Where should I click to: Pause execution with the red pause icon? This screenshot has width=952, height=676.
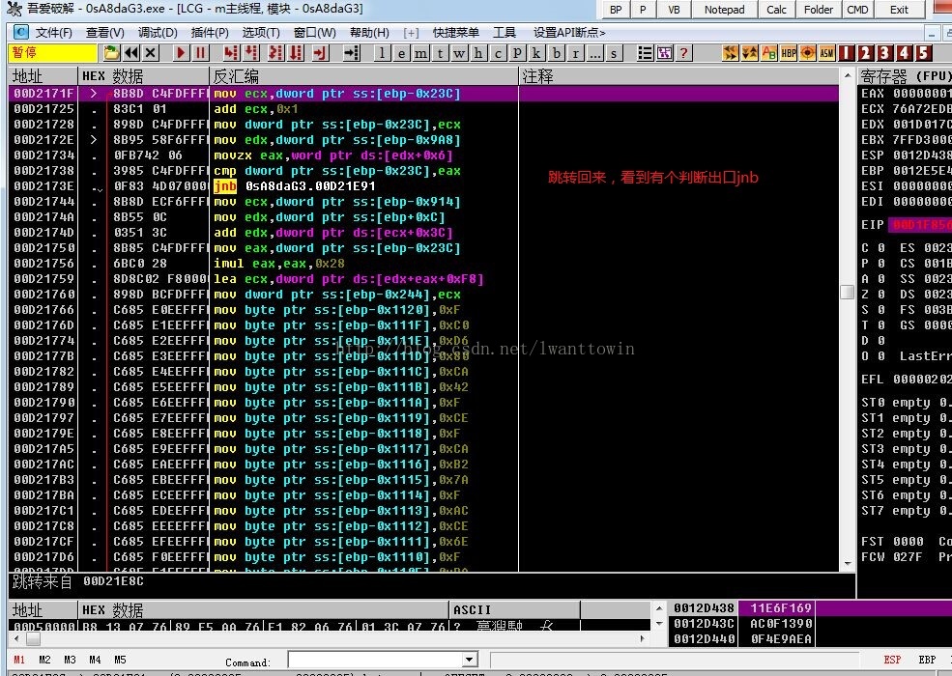point(200,53)
